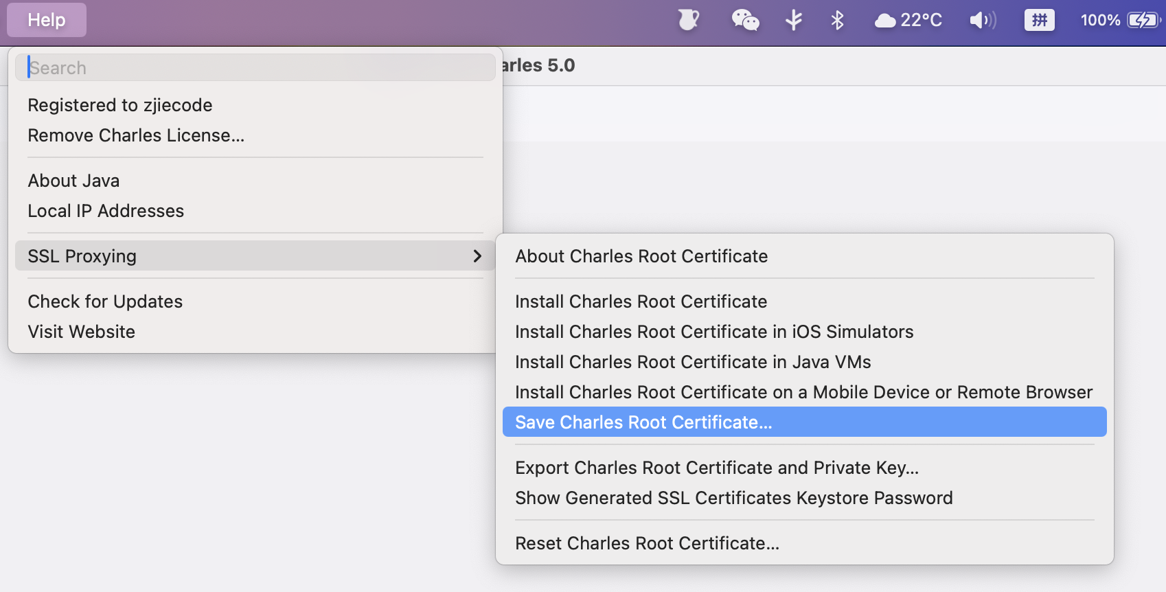
Task: Open About Charles Root Certificate
Action: (x=641, y=256)
